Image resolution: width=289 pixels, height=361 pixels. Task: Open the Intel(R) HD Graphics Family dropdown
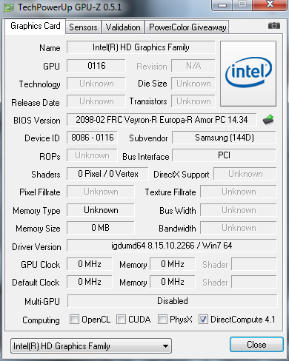pos(91,346)
